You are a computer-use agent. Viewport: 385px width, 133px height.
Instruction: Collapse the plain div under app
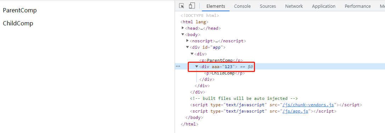[x=192, y=54]
